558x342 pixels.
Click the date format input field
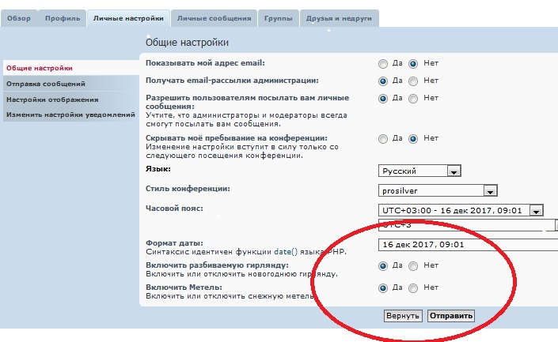pyautogui.click(x=467, y=245)
